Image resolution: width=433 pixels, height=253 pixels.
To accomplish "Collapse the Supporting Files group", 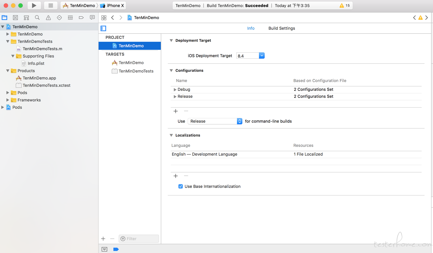I will (13, 56).
